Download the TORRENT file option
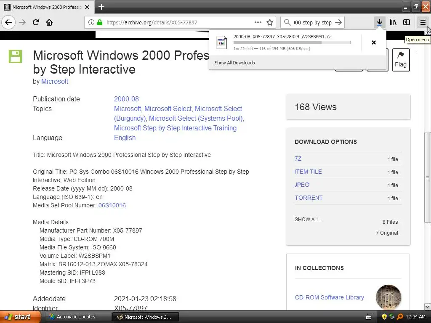 [309, 198]
